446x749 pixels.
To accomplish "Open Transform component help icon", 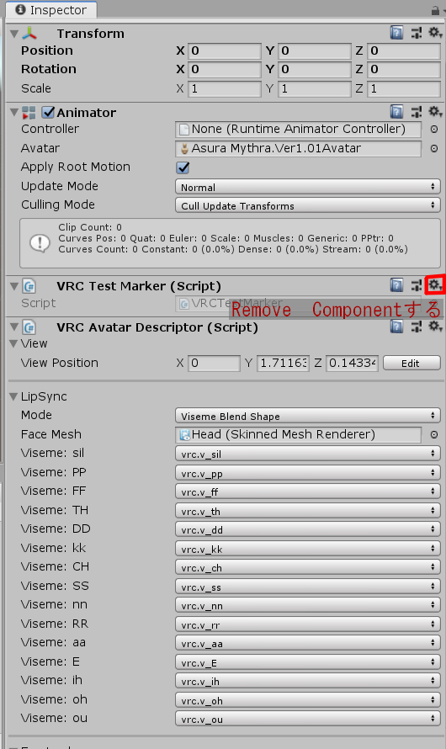I will point(396,33).
